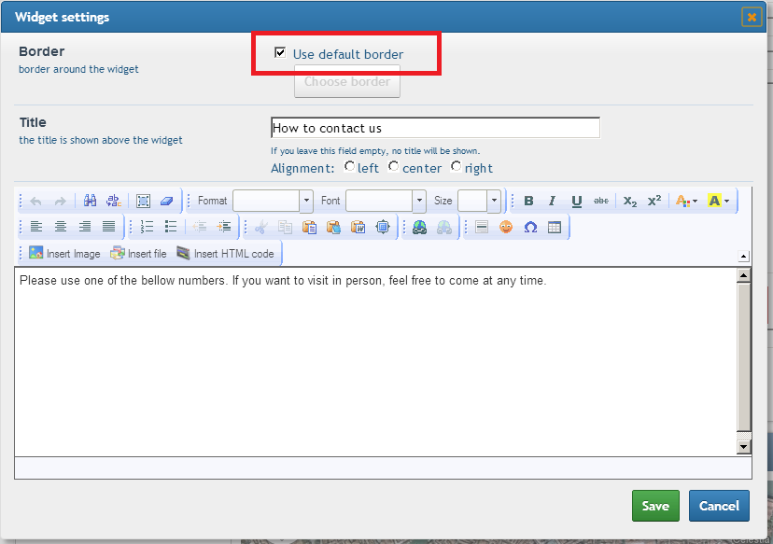
Task: Insert a table into the content
Action: tap(555, 227)
